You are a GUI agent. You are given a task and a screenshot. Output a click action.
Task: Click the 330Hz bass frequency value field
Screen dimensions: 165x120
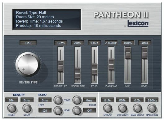click(x=152, y=100)
